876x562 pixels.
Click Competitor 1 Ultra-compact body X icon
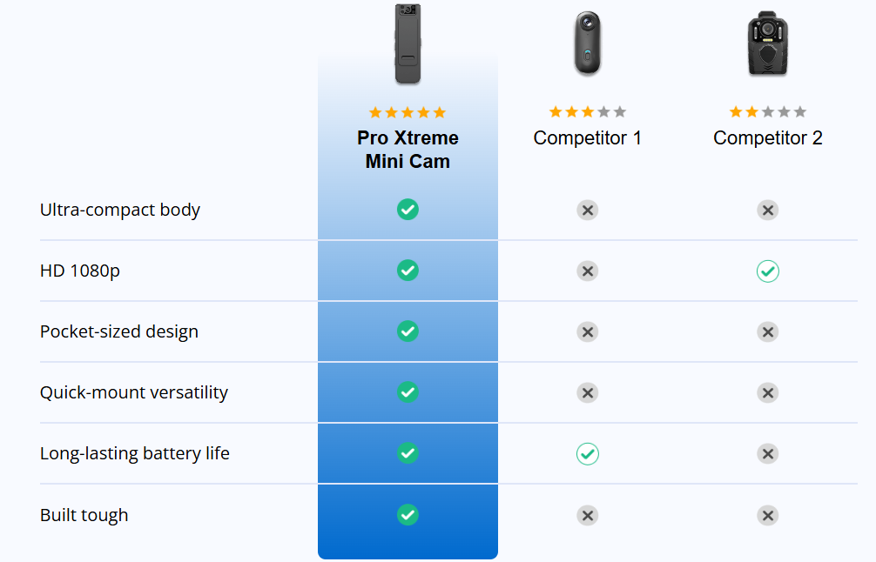tap(587, 211)
